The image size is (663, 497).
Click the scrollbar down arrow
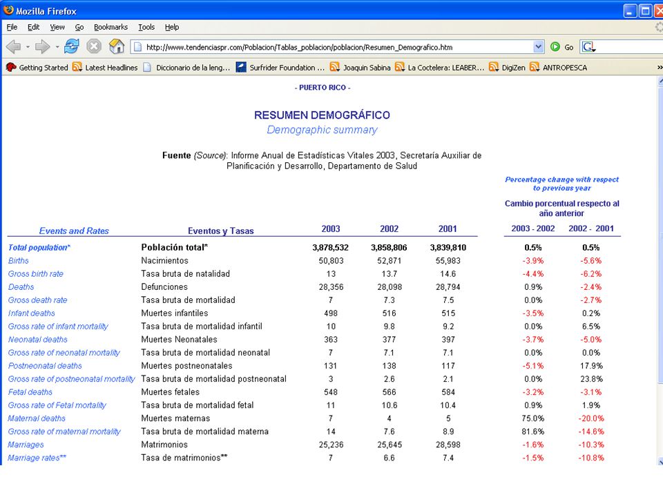[660, 461]
